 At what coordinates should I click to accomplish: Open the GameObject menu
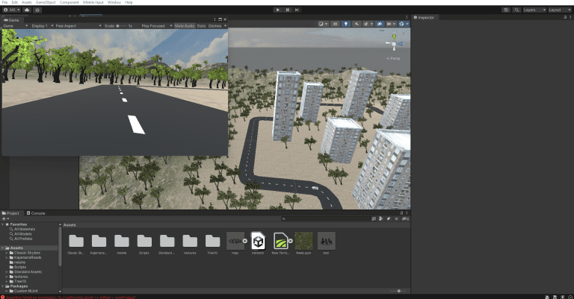point(46,2)
